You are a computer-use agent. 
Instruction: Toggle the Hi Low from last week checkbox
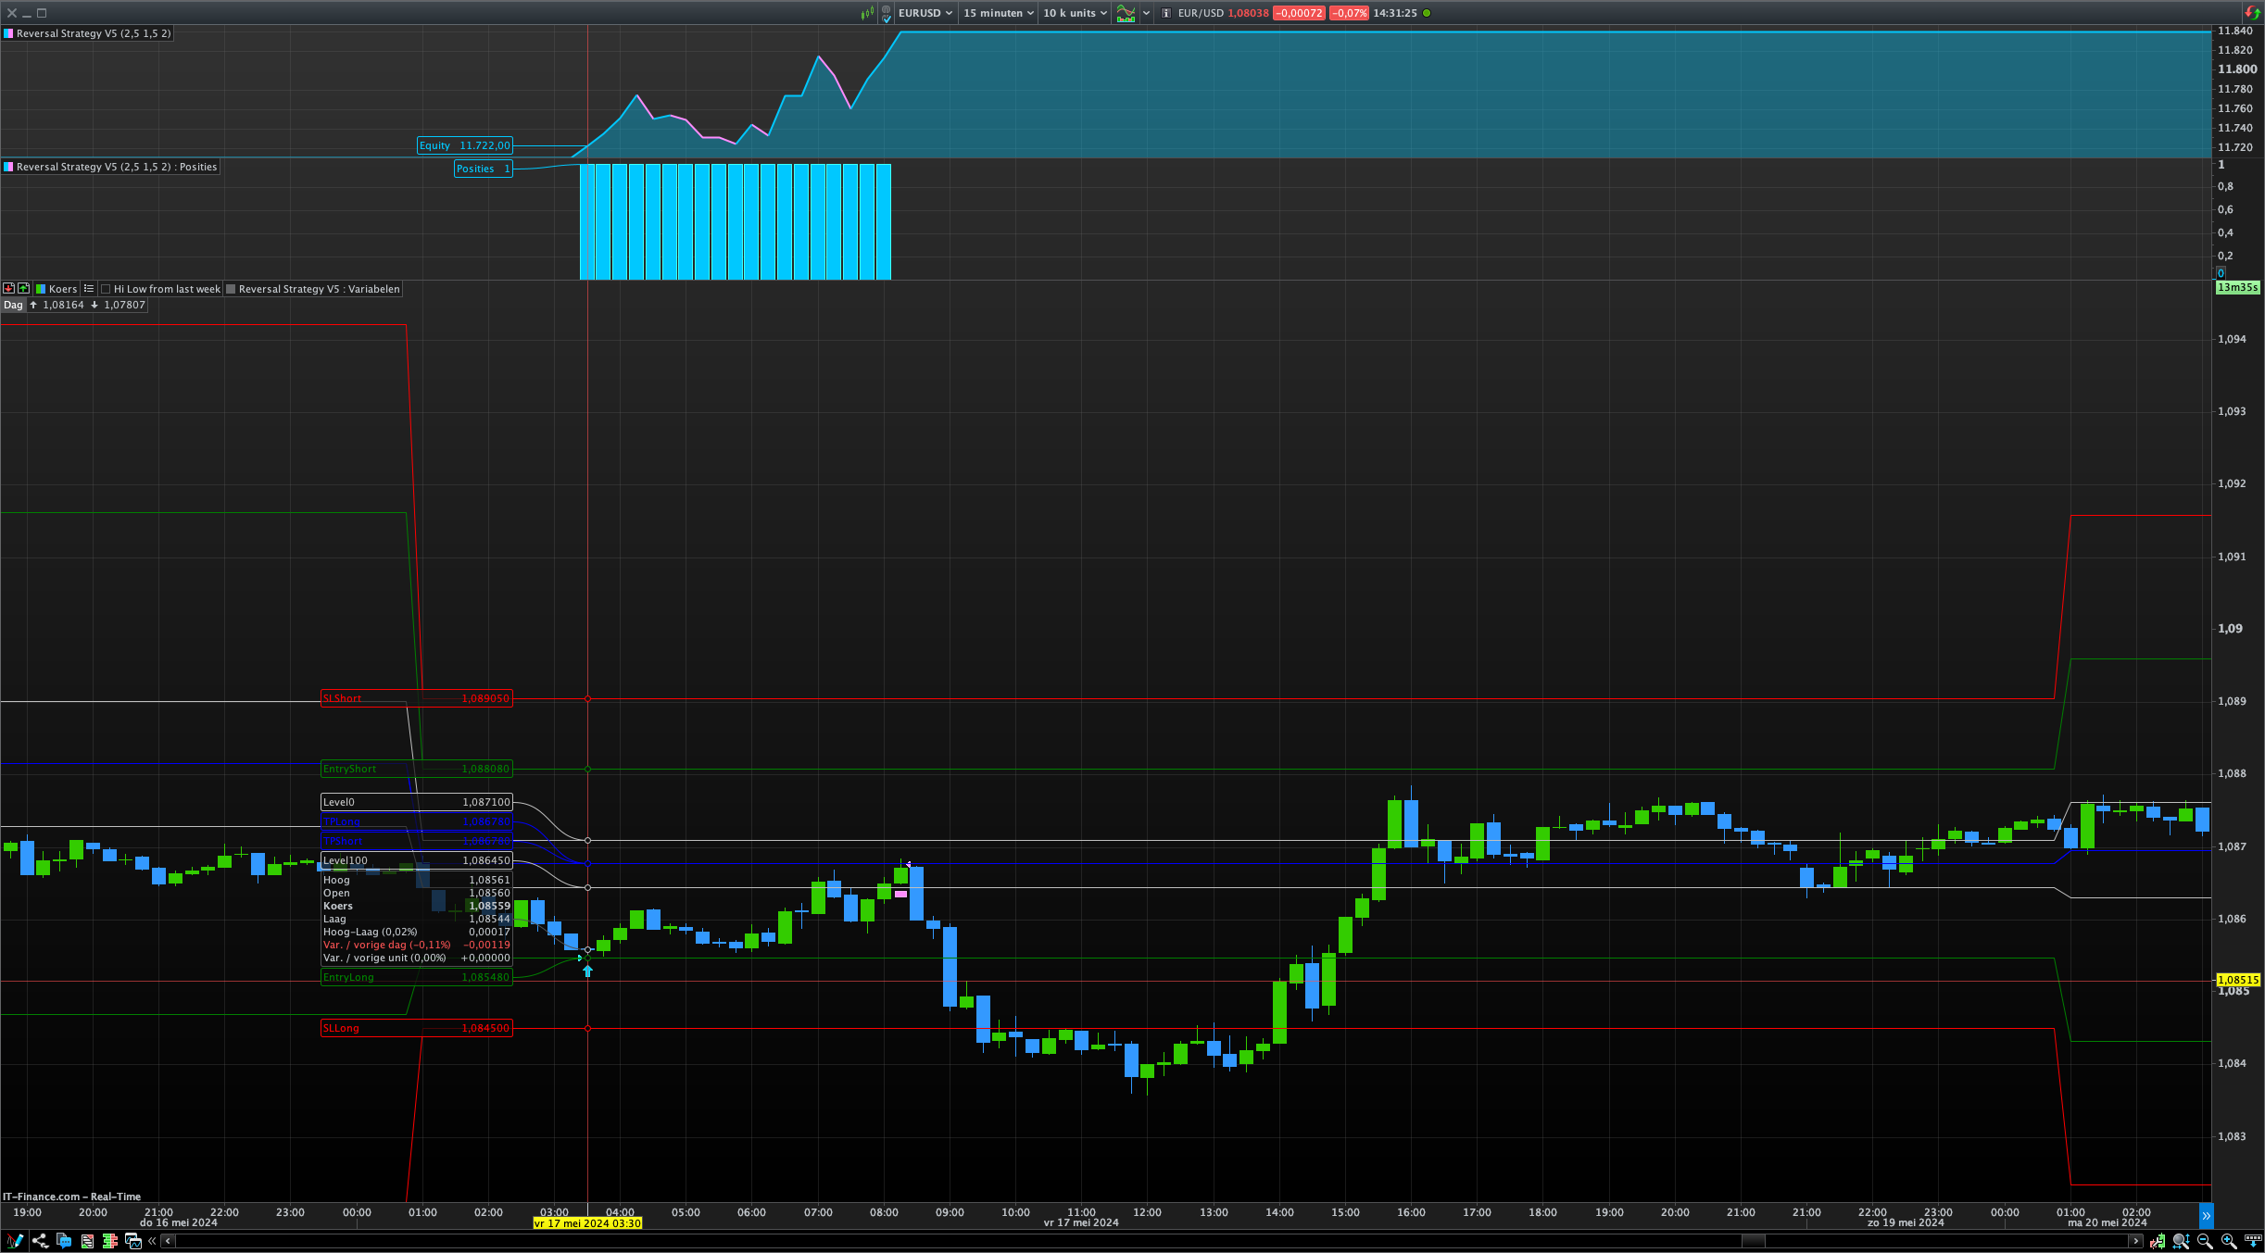click(107, 289)
